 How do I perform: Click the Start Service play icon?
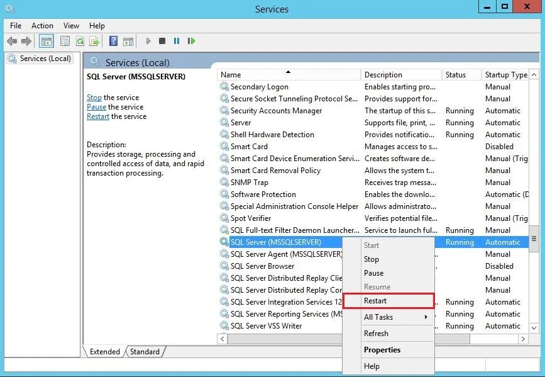148,41
